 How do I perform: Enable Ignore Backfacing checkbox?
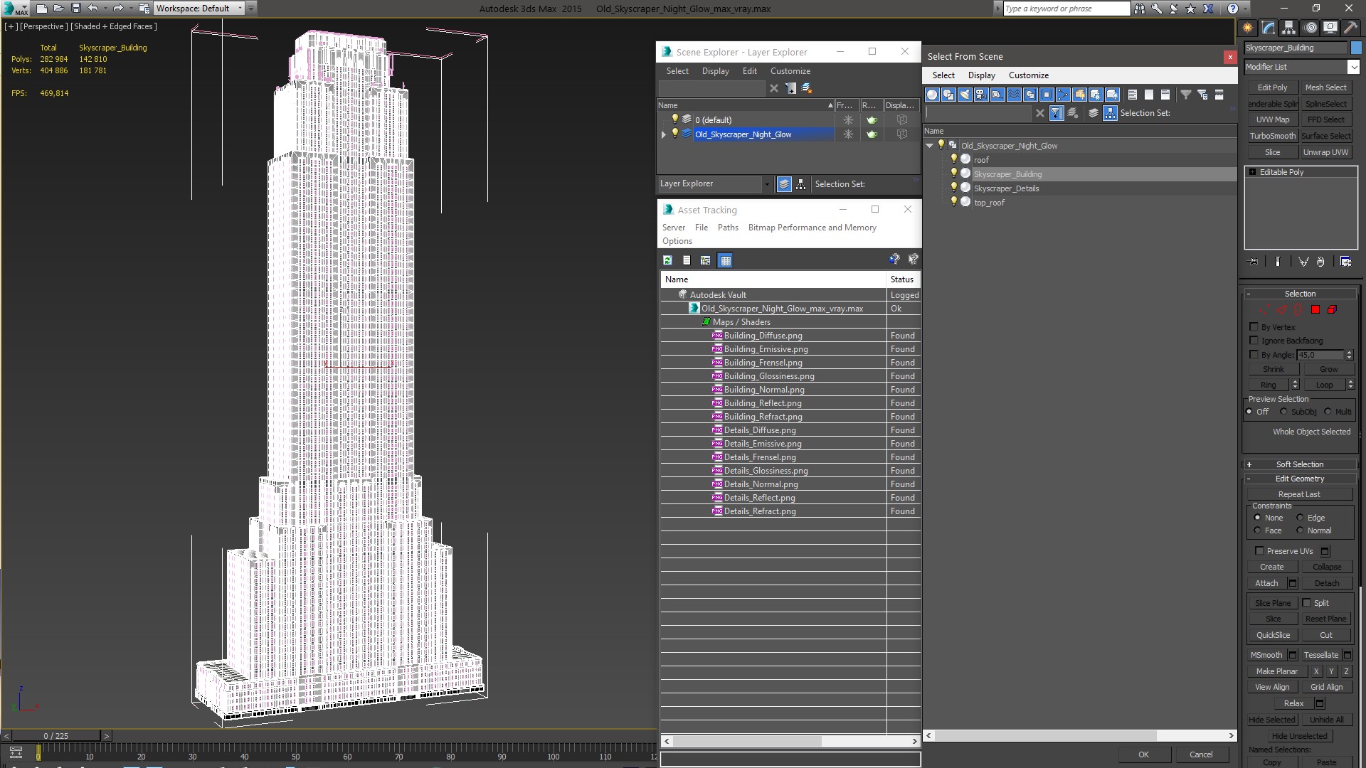[x=1254, y=341]
